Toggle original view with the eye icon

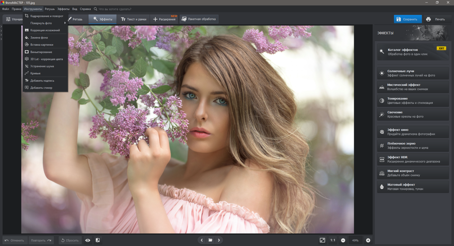tap(88, 240)
